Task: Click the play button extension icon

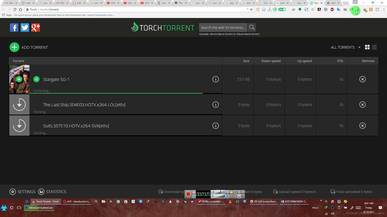Action: [326, 9]
